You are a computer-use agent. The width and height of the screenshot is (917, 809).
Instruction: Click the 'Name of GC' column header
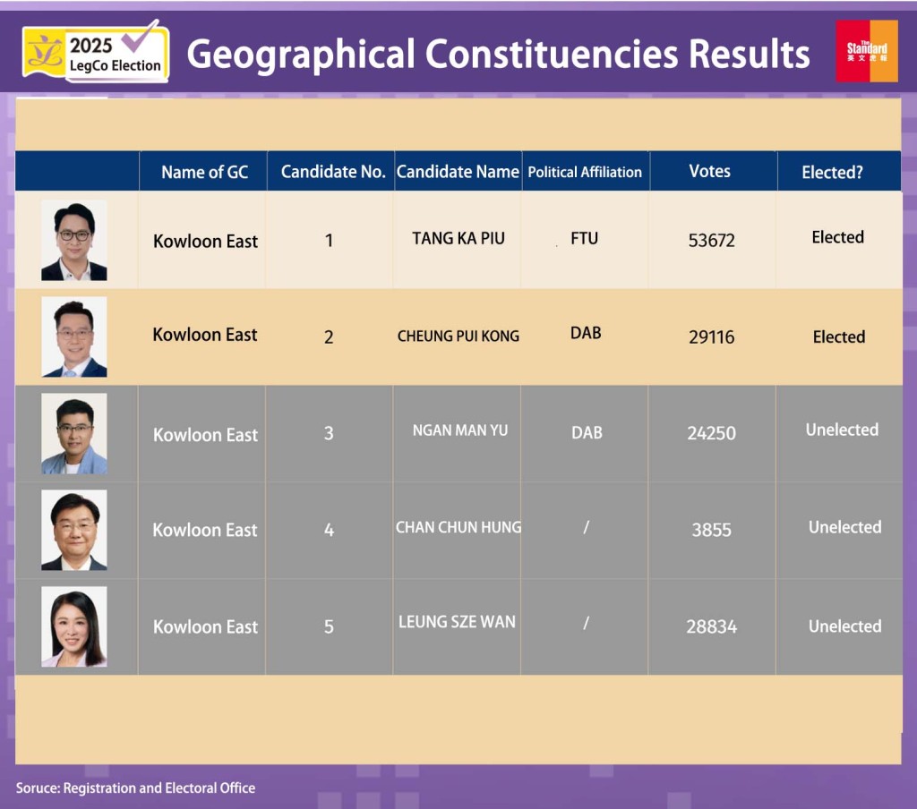tap(204, 172)
